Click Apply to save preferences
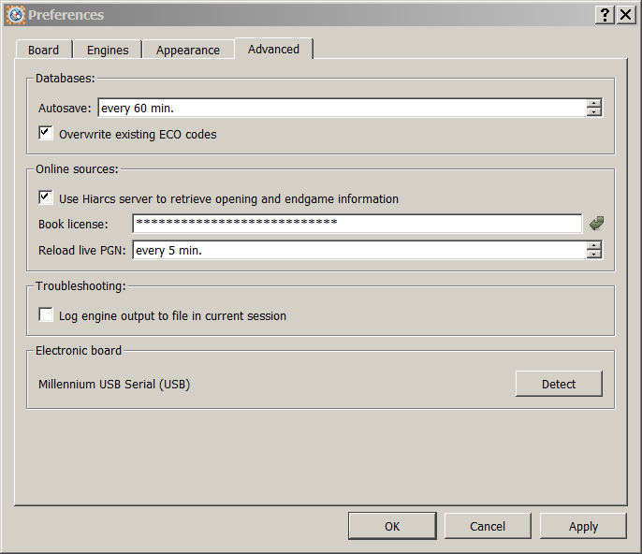The image size is (642, 554). (x=583, y=526)
